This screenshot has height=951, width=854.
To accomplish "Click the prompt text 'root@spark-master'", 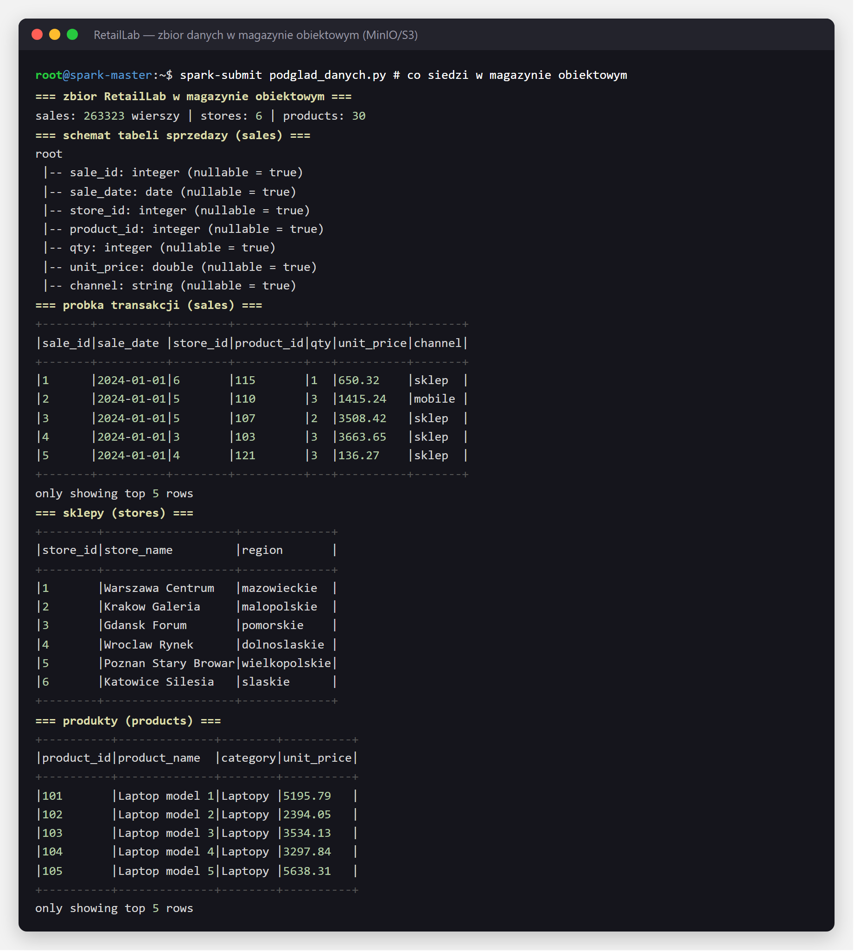I will pyautogui.click(x=94, y=75).
